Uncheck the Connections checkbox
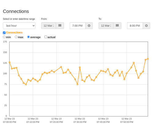The image size is (153, 124). coord(4,33)
